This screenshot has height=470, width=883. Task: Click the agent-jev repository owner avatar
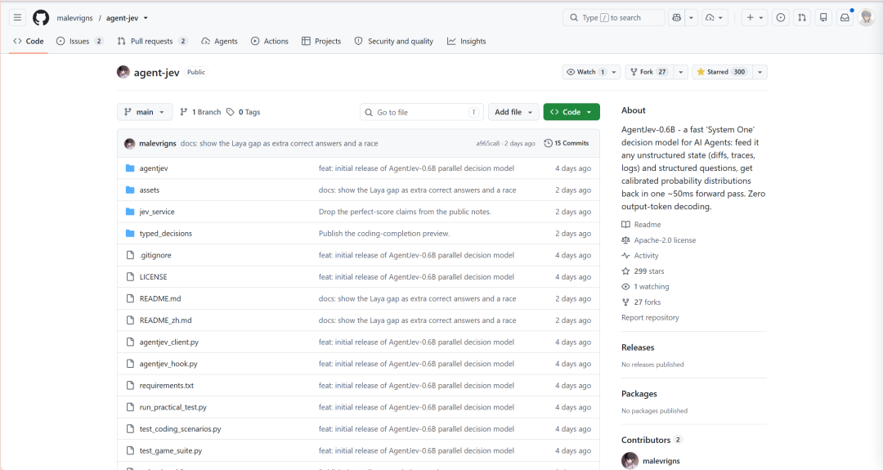click(x=123, y=72)
